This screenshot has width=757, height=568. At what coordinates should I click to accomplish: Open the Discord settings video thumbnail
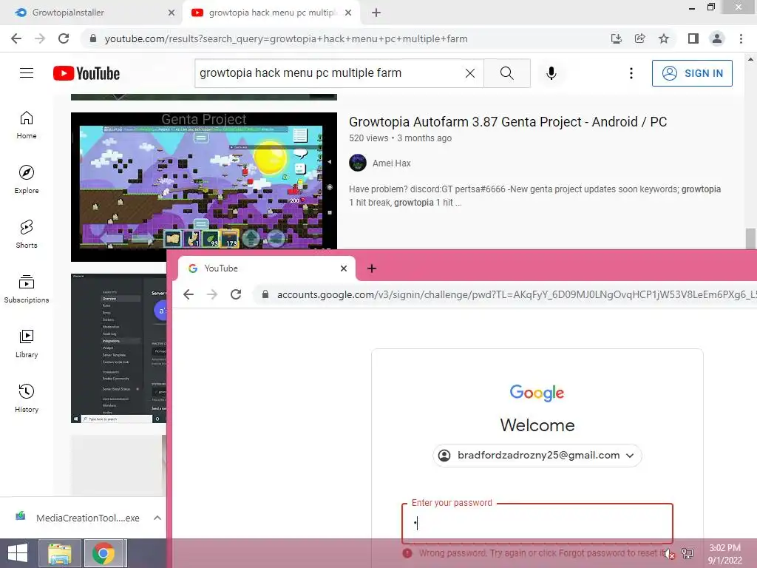119,348
